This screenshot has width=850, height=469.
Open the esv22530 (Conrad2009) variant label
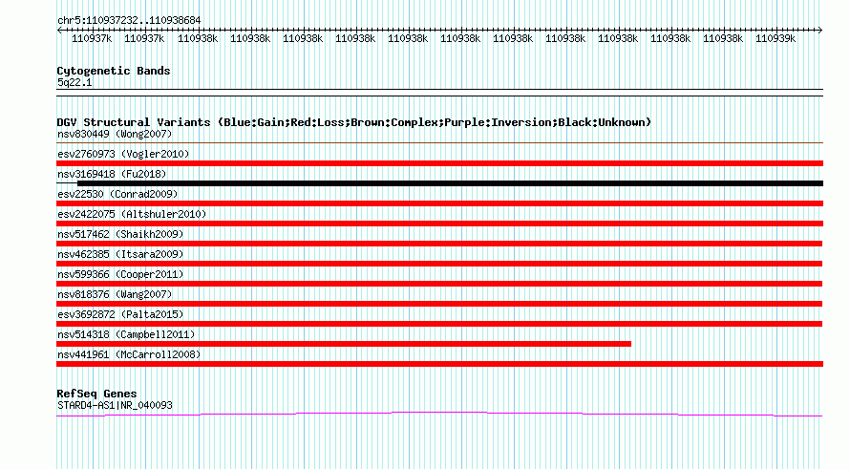tap(117, 194)
